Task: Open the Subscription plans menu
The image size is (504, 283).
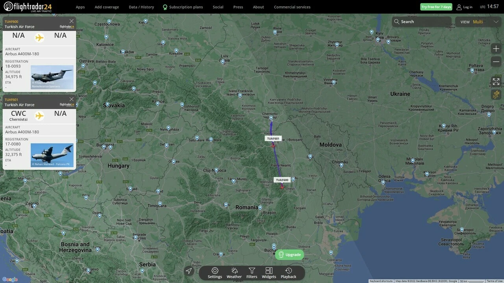Action: point(183,7)
